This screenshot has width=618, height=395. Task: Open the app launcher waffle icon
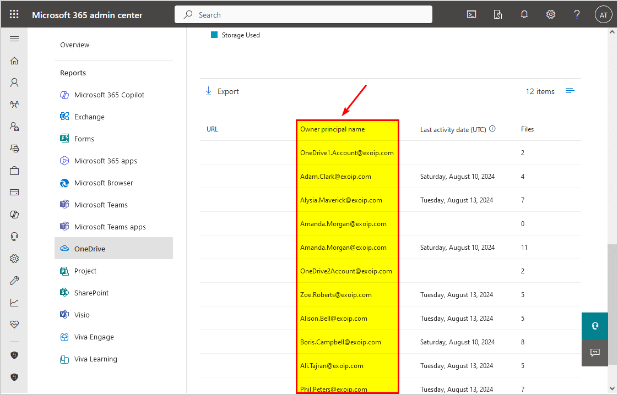coord(14,15)
